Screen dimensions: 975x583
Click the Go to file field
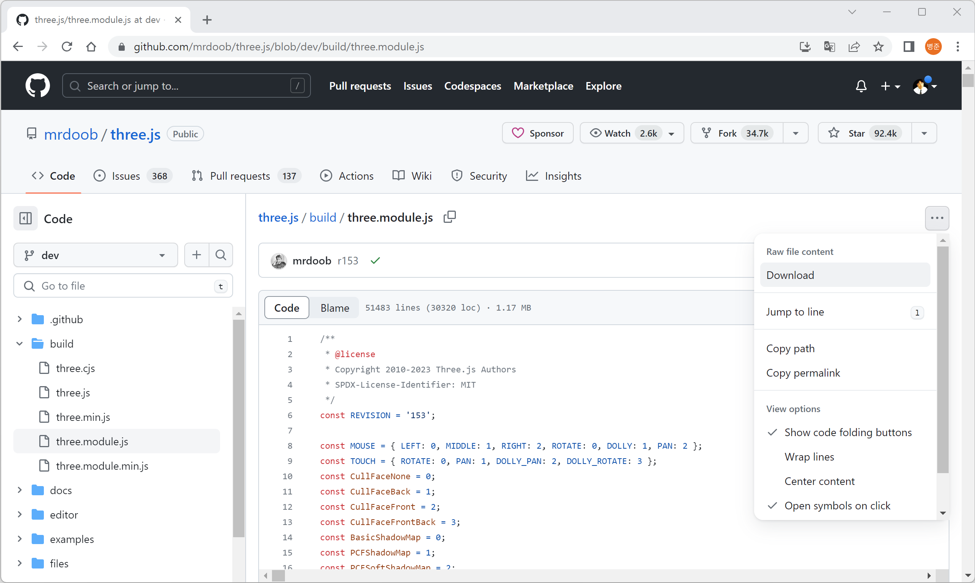pyautogui.click(x=123, y=286)
